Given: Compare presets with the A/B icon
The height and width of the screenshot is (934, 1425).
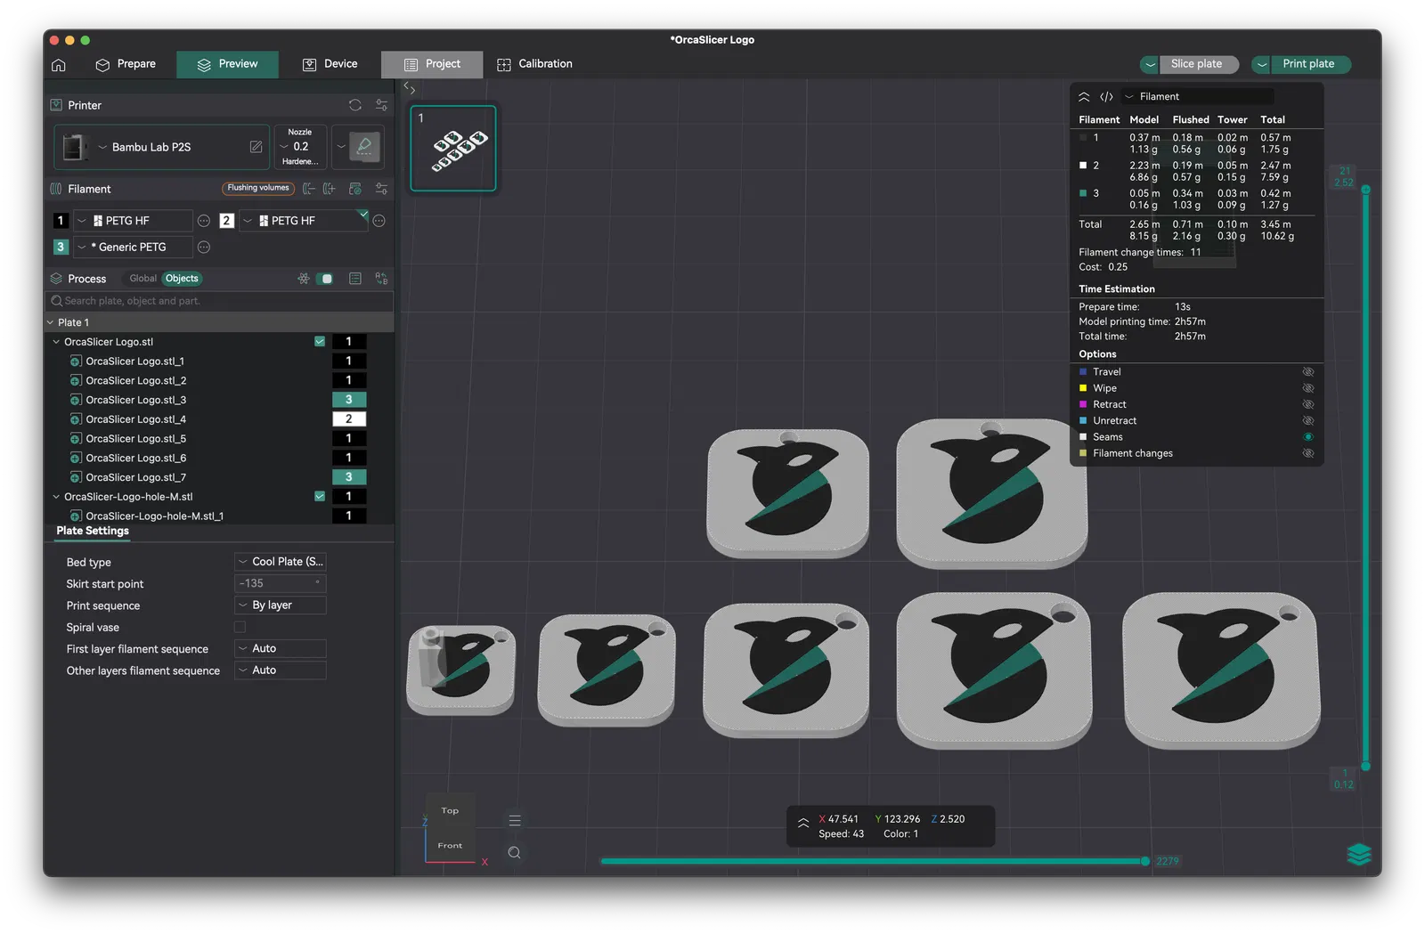Looking at the screenshot, I should click(x=381, y=279).
